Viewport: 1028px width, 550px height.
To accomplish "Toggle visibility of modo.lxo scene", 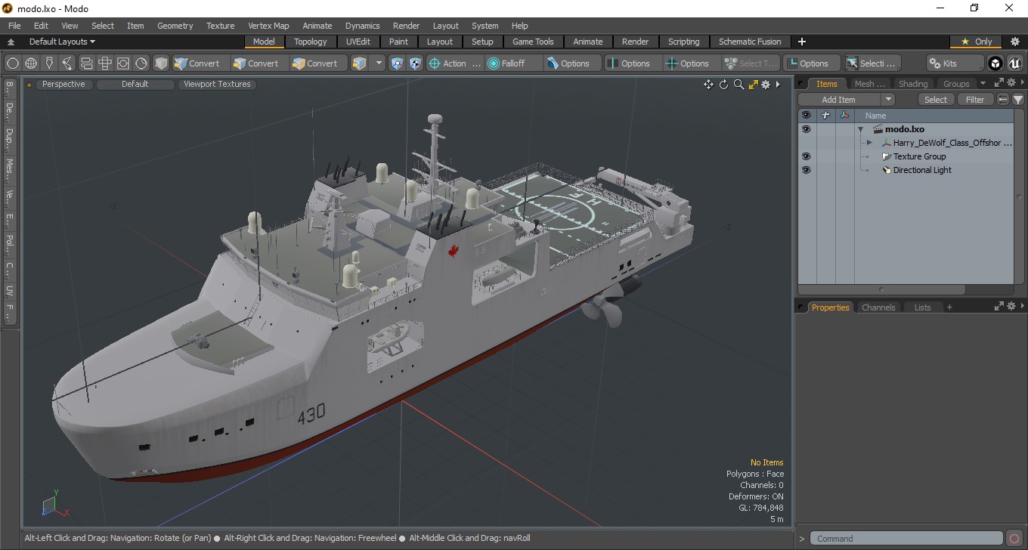I will (806, 129).
